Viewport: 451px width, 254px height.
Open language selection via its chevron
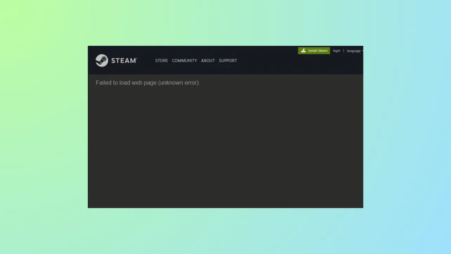362,51
